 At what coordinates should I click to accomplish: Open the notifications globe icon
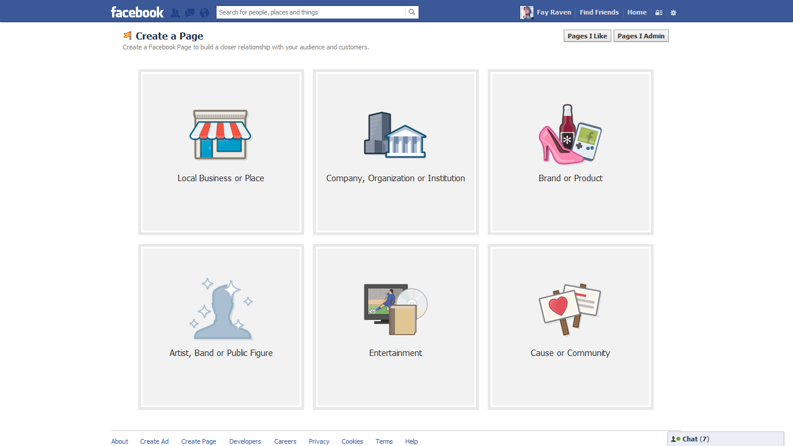[204, 12]
